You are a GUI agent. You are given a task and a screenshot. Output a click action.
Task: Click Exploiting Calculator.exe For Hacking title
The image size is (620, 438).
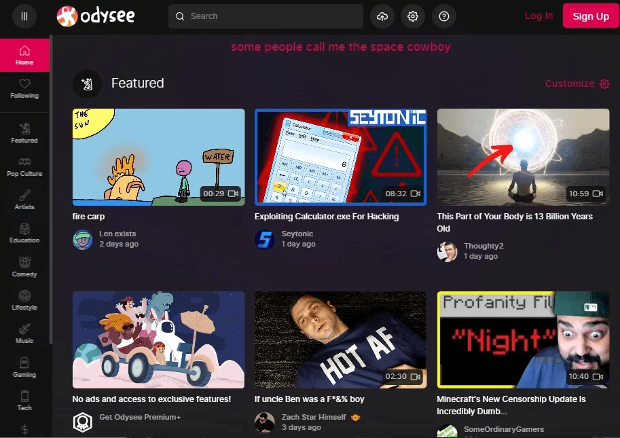327,217
